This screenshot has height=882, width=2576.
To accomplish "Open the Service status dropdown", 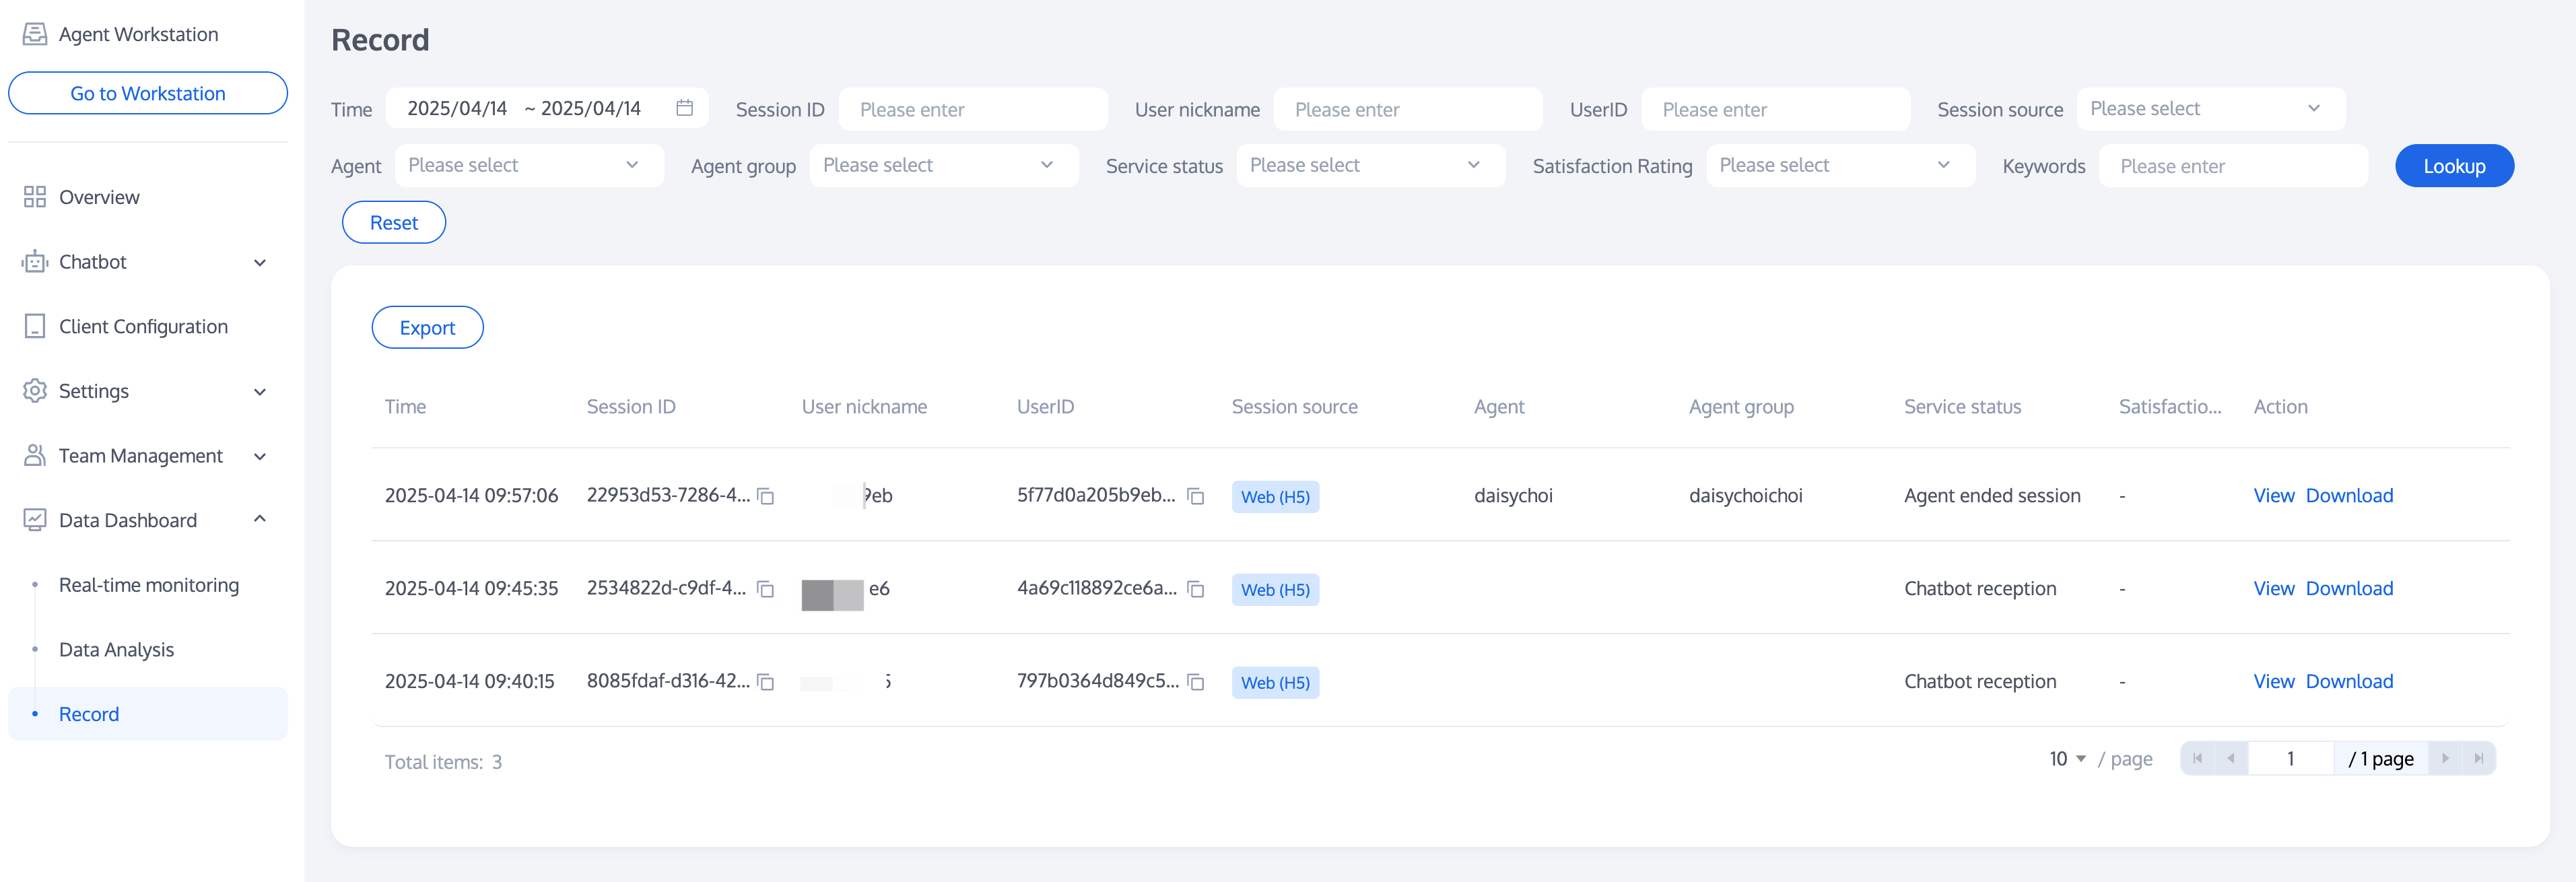I will coord(1369,166).
